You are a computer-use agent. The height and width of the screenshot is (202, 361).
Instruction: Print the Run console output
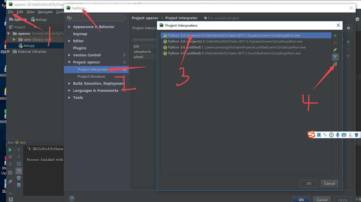click(19, 178)
